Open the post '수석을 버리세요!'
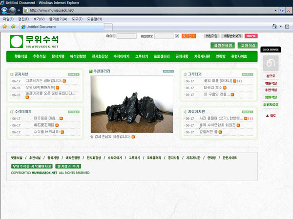The height and width of the screenshot is (219, 293). tap(47, 132)
